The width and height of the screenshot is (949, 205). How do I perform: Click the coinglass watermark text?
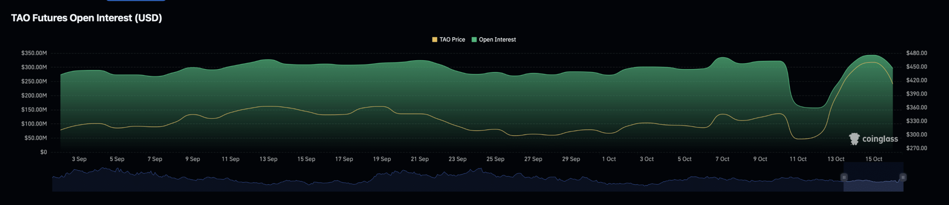[880, 139]
